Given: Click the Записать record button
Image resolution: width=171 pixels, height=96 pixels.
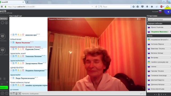Looking at the screenshot, I should 4,18.
